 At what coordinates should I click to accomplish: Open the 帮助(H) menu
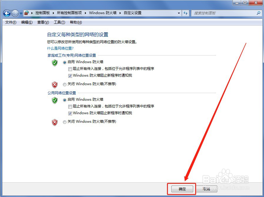76,22
